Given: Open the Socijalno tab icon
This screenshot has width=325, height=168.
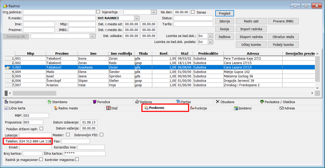Looking at the screenshot, I should [x=7, y=102].
